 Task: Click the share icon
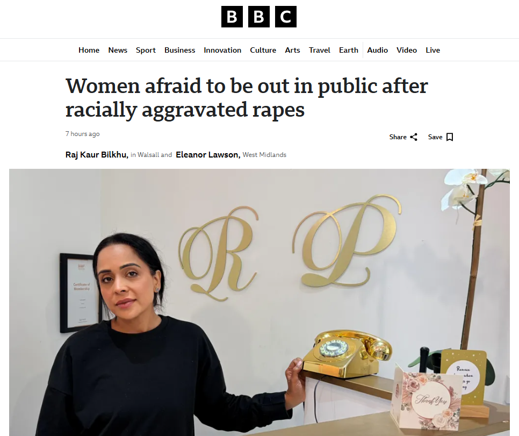[414, 137]
